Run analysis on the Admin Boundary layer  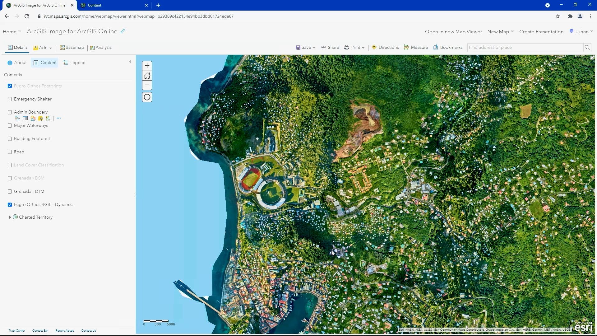pos(48,118)
